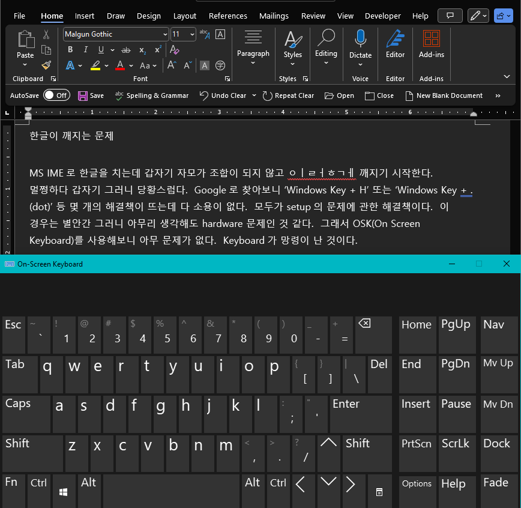Click the Cut scissors icon
Viewport: 521px width, 508px height.
[46, 35]
